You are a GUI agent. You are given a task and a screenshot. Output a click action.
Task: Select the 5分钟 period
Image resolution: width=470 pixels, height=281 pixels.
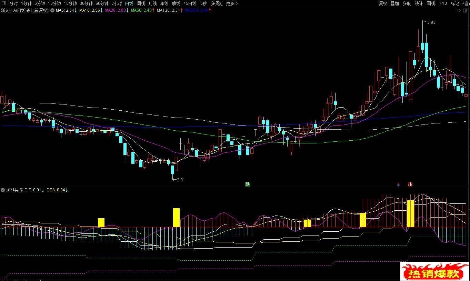click(x=40, y=3)
